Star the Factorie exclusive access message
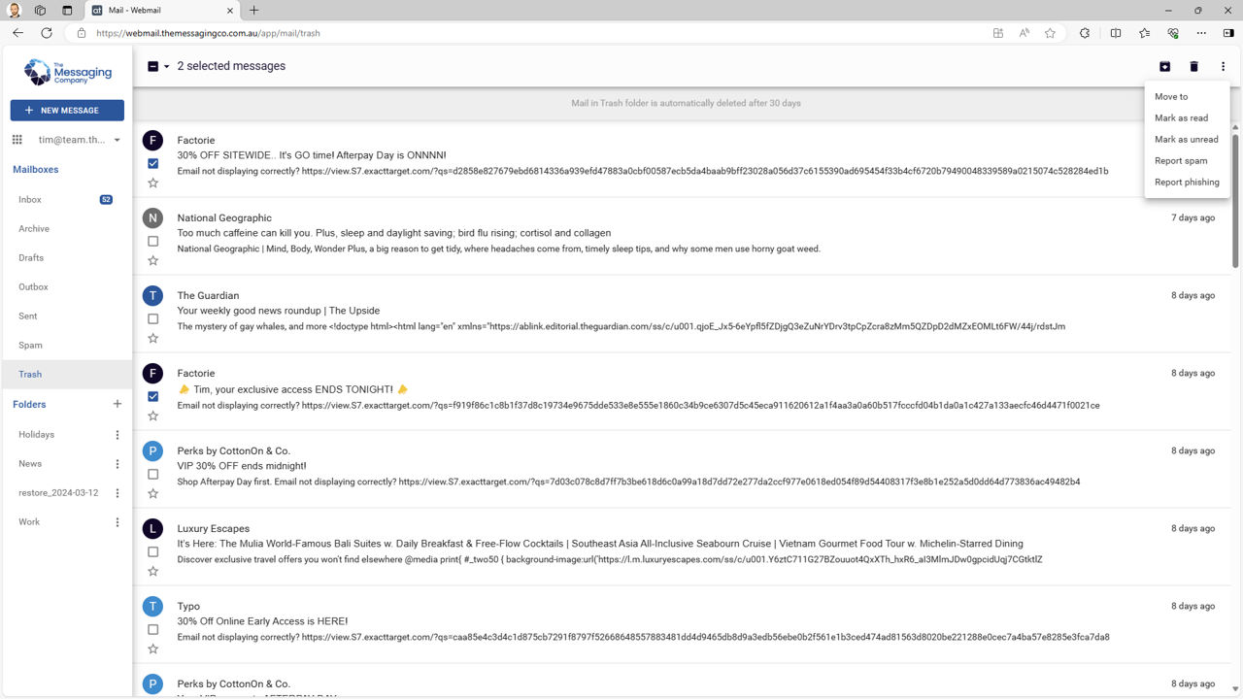 pos(152,416)
